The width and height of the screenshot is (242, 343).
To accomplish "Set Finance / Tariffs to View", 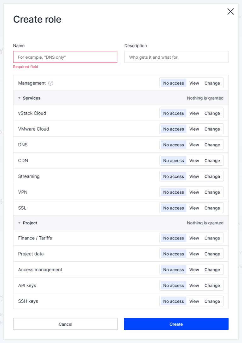I will point(194,238).
